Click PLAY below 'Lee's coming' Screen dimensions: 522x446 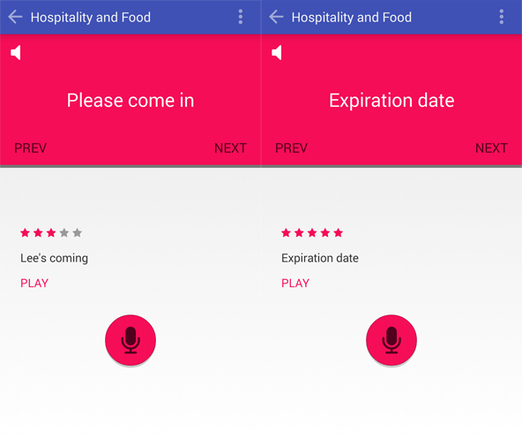tap(34, 283)
